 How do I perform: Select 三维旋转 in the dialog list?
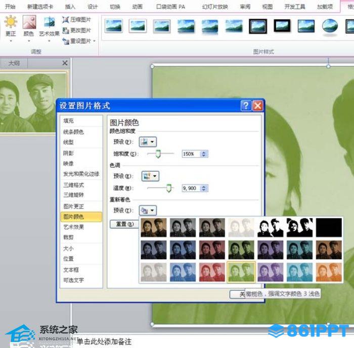tap(81, 195)
